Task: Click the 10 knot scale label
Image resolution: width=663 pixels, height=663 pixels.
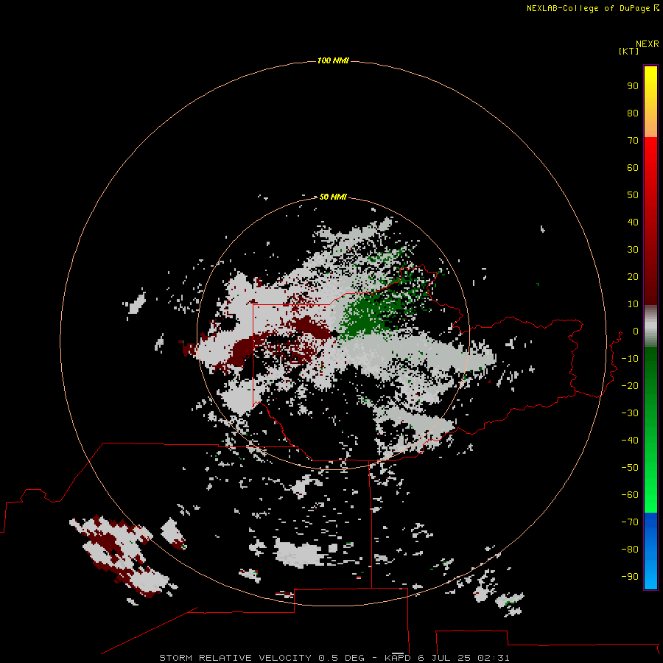Action: (633, 304)
